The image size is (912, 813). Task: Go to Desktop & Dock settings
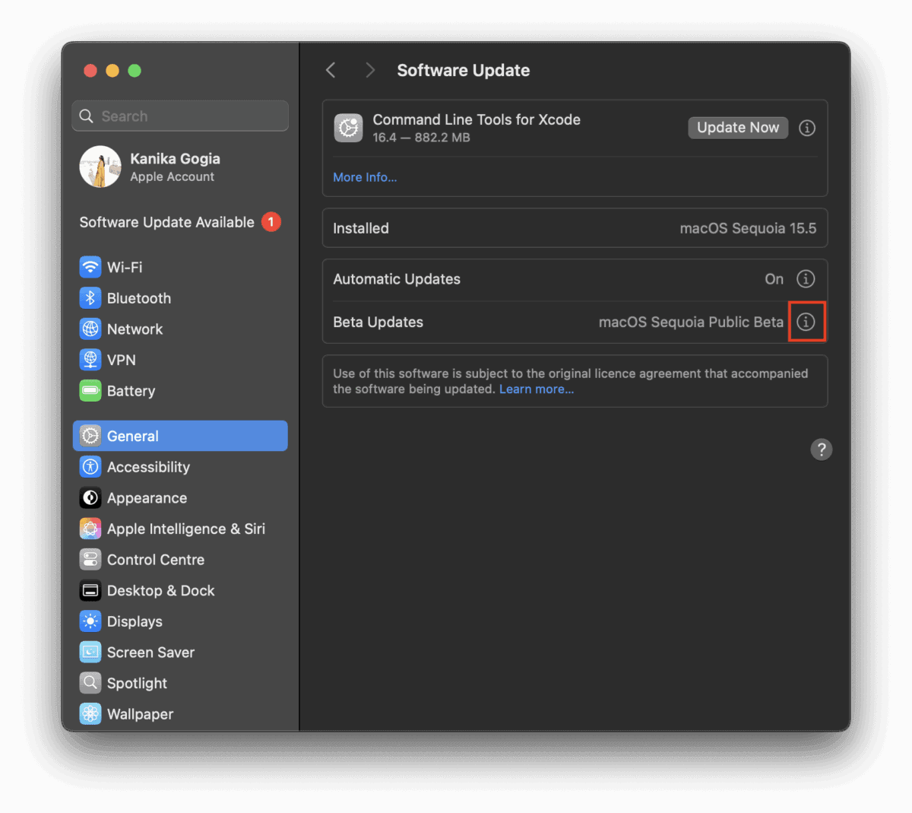(x=180, y=590)
